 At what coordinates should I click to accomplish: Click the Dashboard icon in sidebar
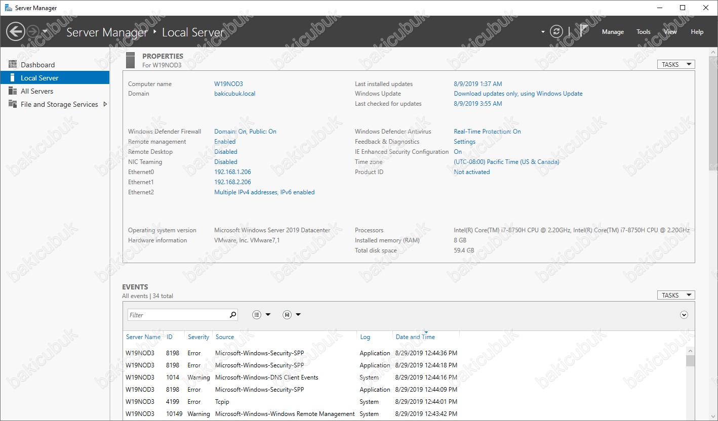tap(13, 64)
